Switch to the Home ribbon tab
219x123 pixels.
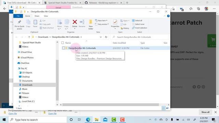click(27, 16)
